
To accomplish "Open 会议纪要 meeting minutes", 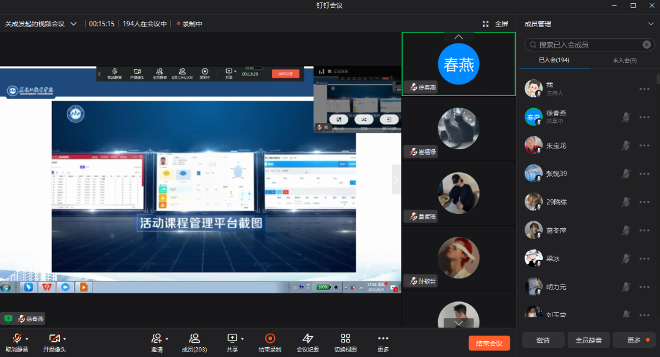I will (x=307, y=338).
